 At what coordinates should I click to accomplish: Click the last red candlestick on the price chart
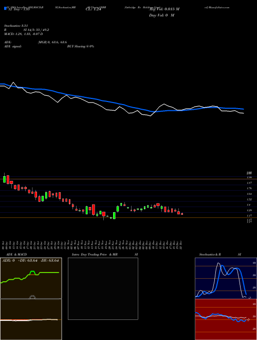click(182, 214)
